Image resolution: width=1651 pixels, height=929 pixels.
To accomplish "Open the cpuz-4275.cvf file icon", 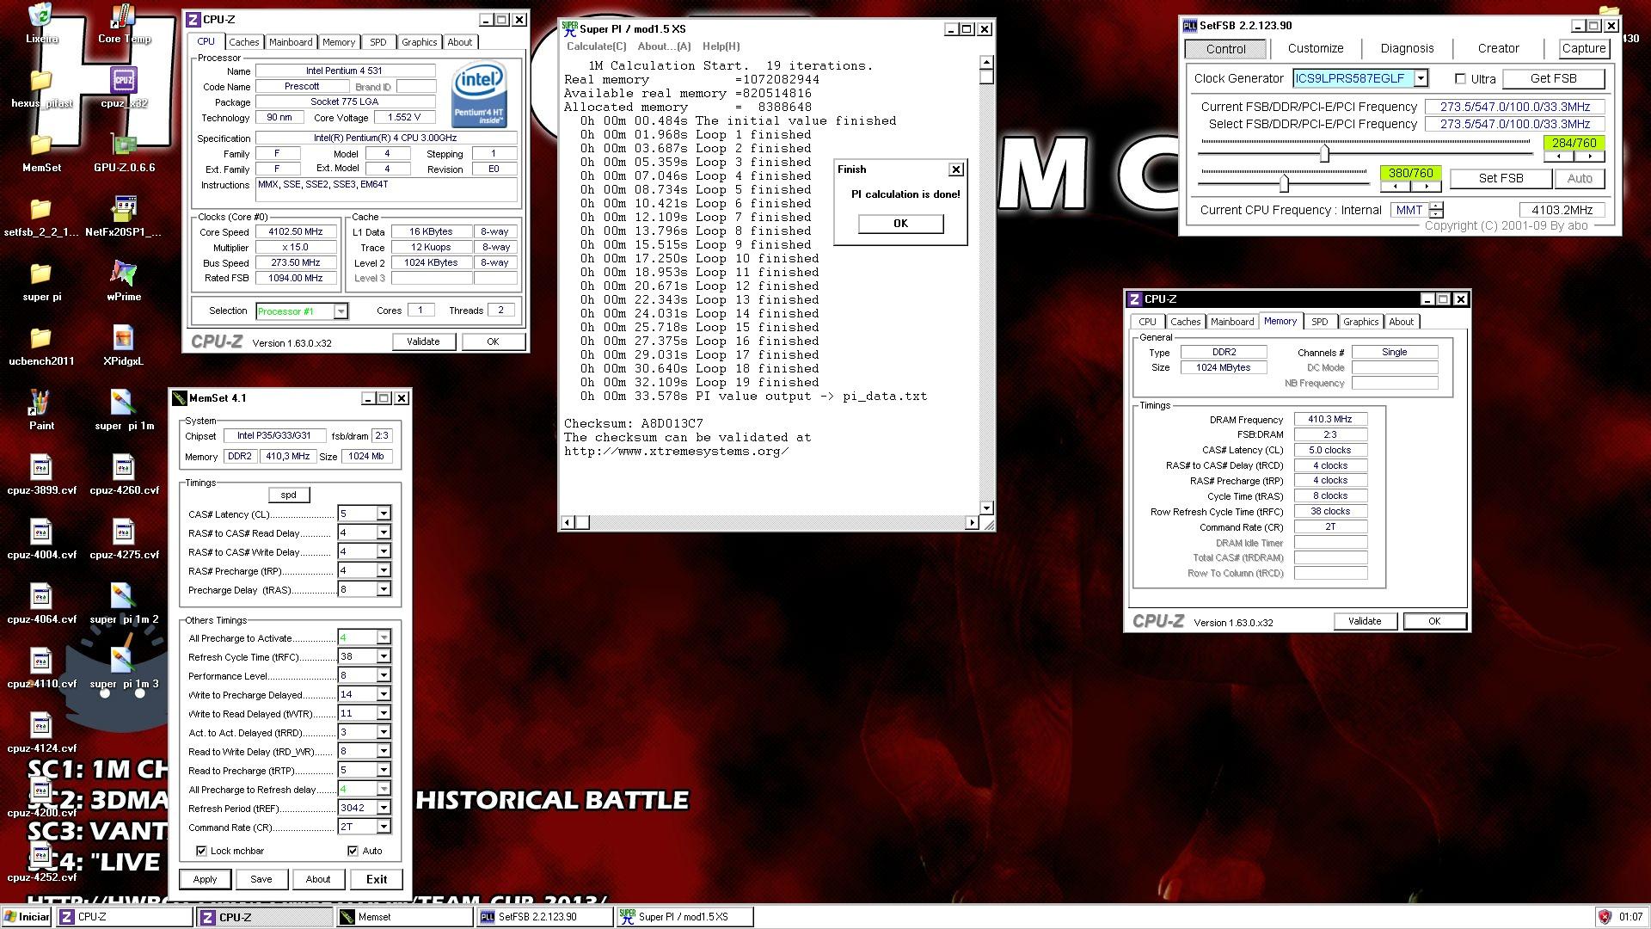I will point(124,539).
